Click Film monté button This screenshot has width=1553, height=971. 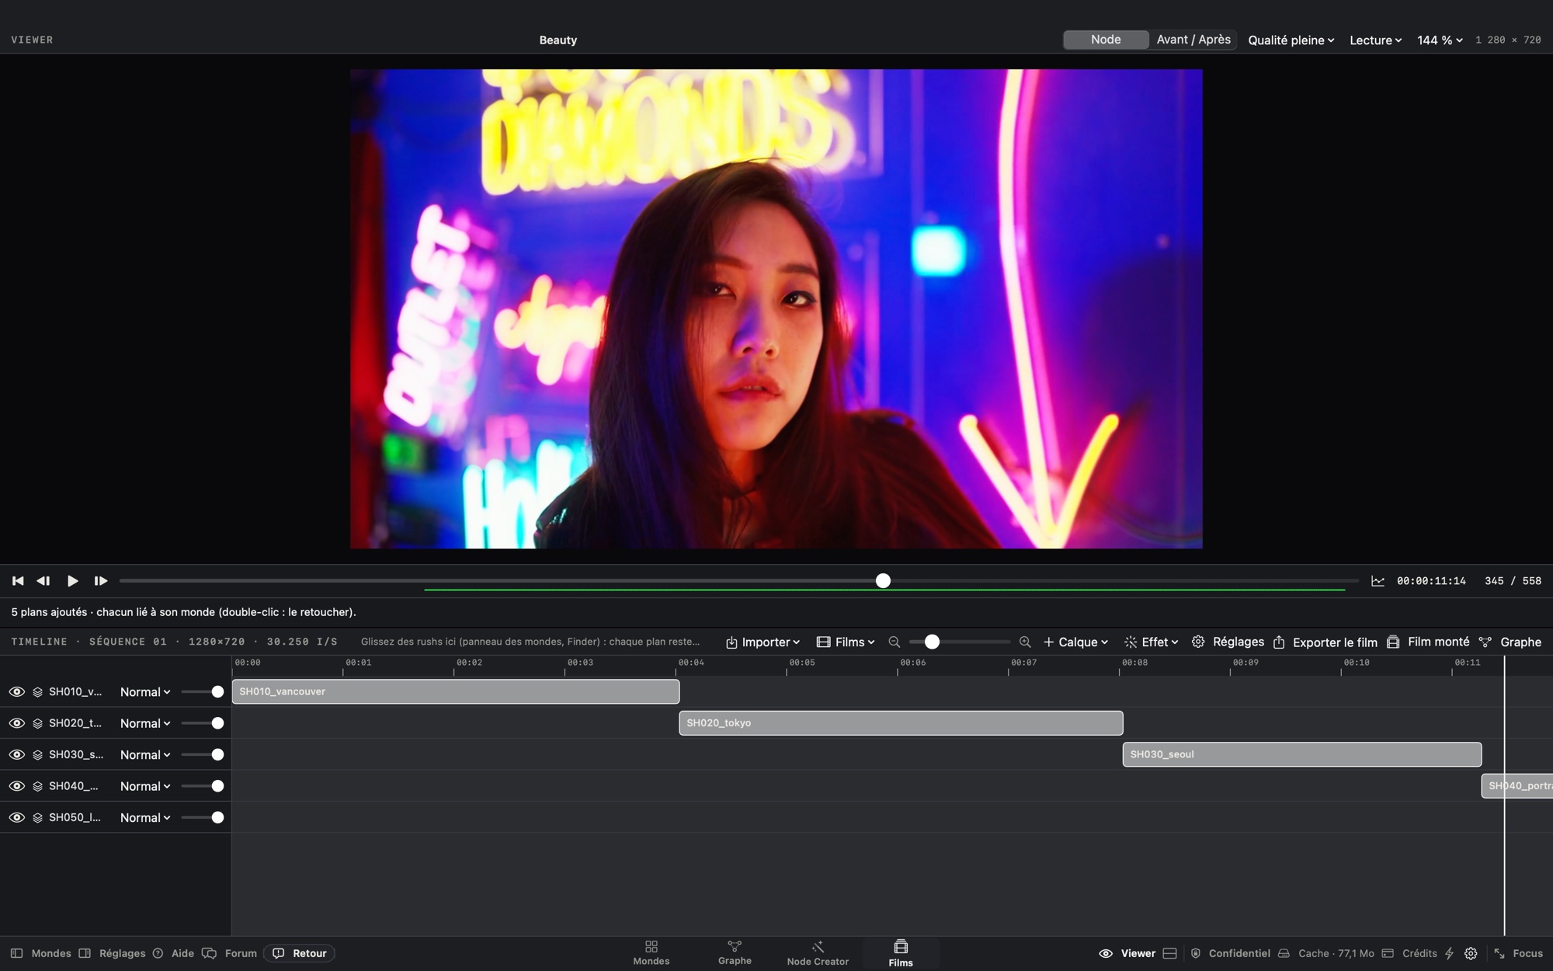(1428, 642)
